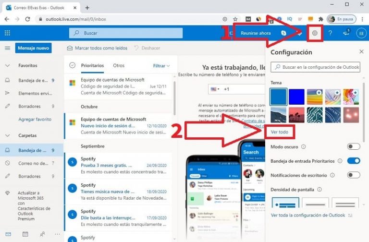Open Elementos enviados folder
Viewport: 369px width, 242px height.
[x=32, y=93]
